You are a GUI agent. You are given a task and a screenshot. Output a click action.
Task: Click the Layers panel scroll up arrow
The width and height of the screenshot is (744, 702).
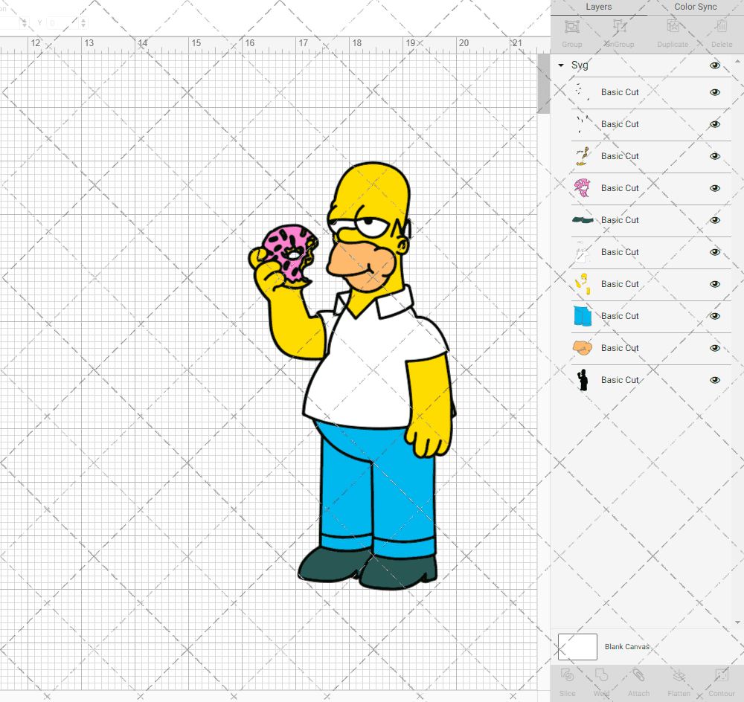[737, 61]
